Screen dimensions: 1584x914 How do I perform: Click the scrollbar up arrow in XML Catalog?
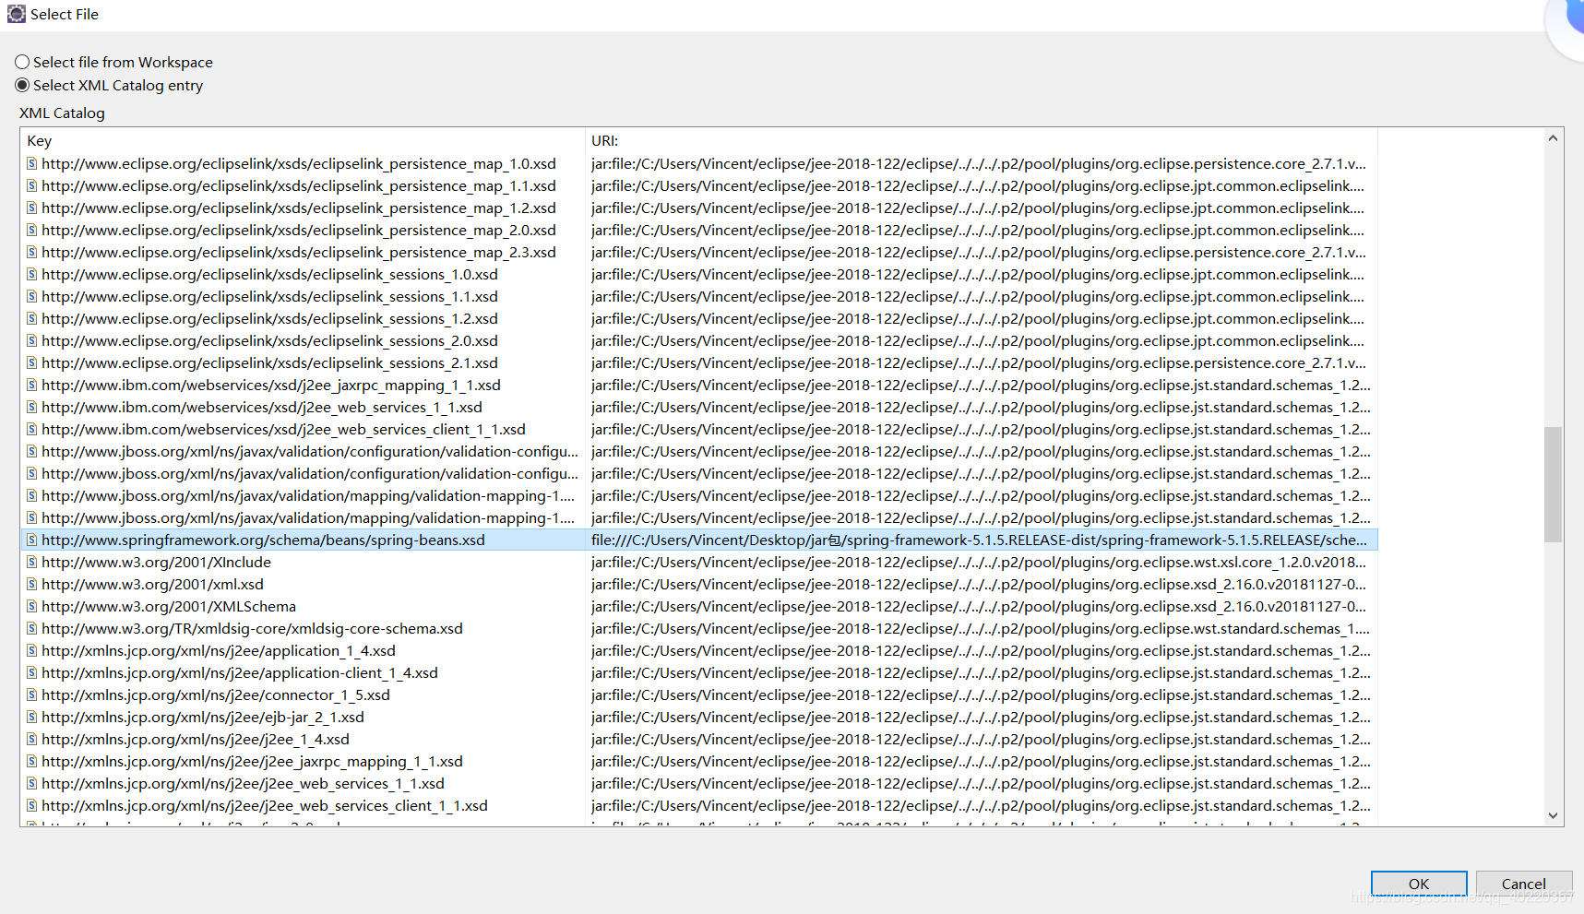point(1553,138)
